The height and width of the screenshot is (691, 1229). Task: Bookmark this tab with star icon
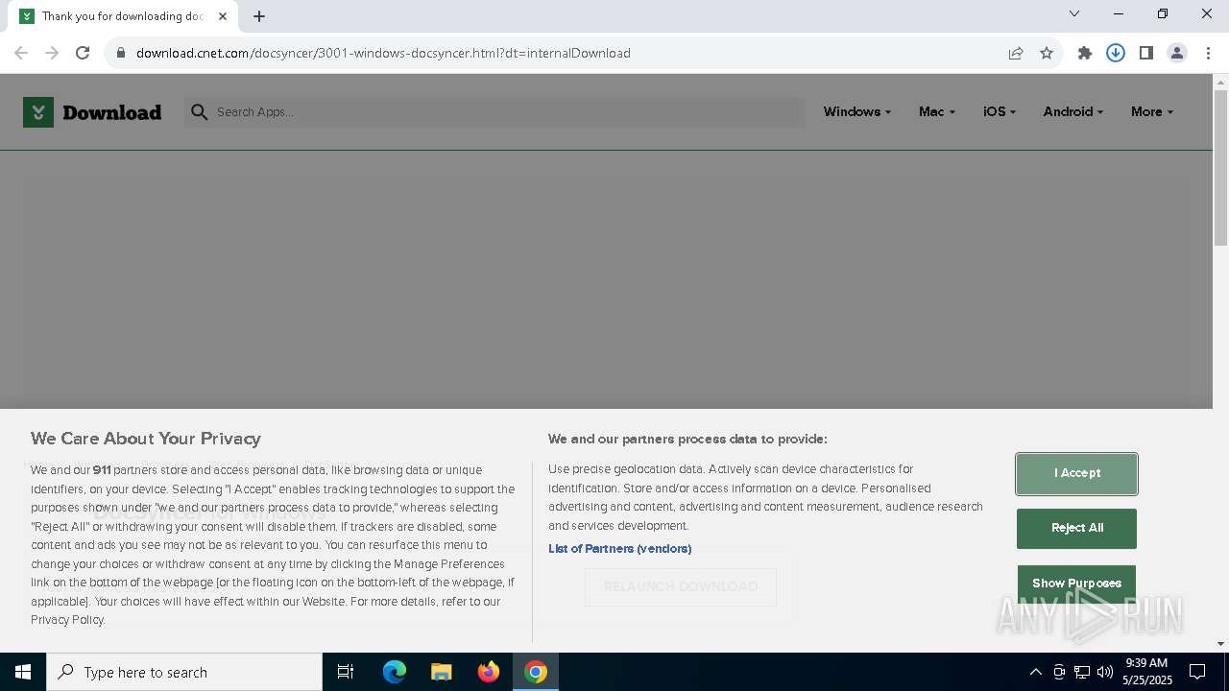1047,53
